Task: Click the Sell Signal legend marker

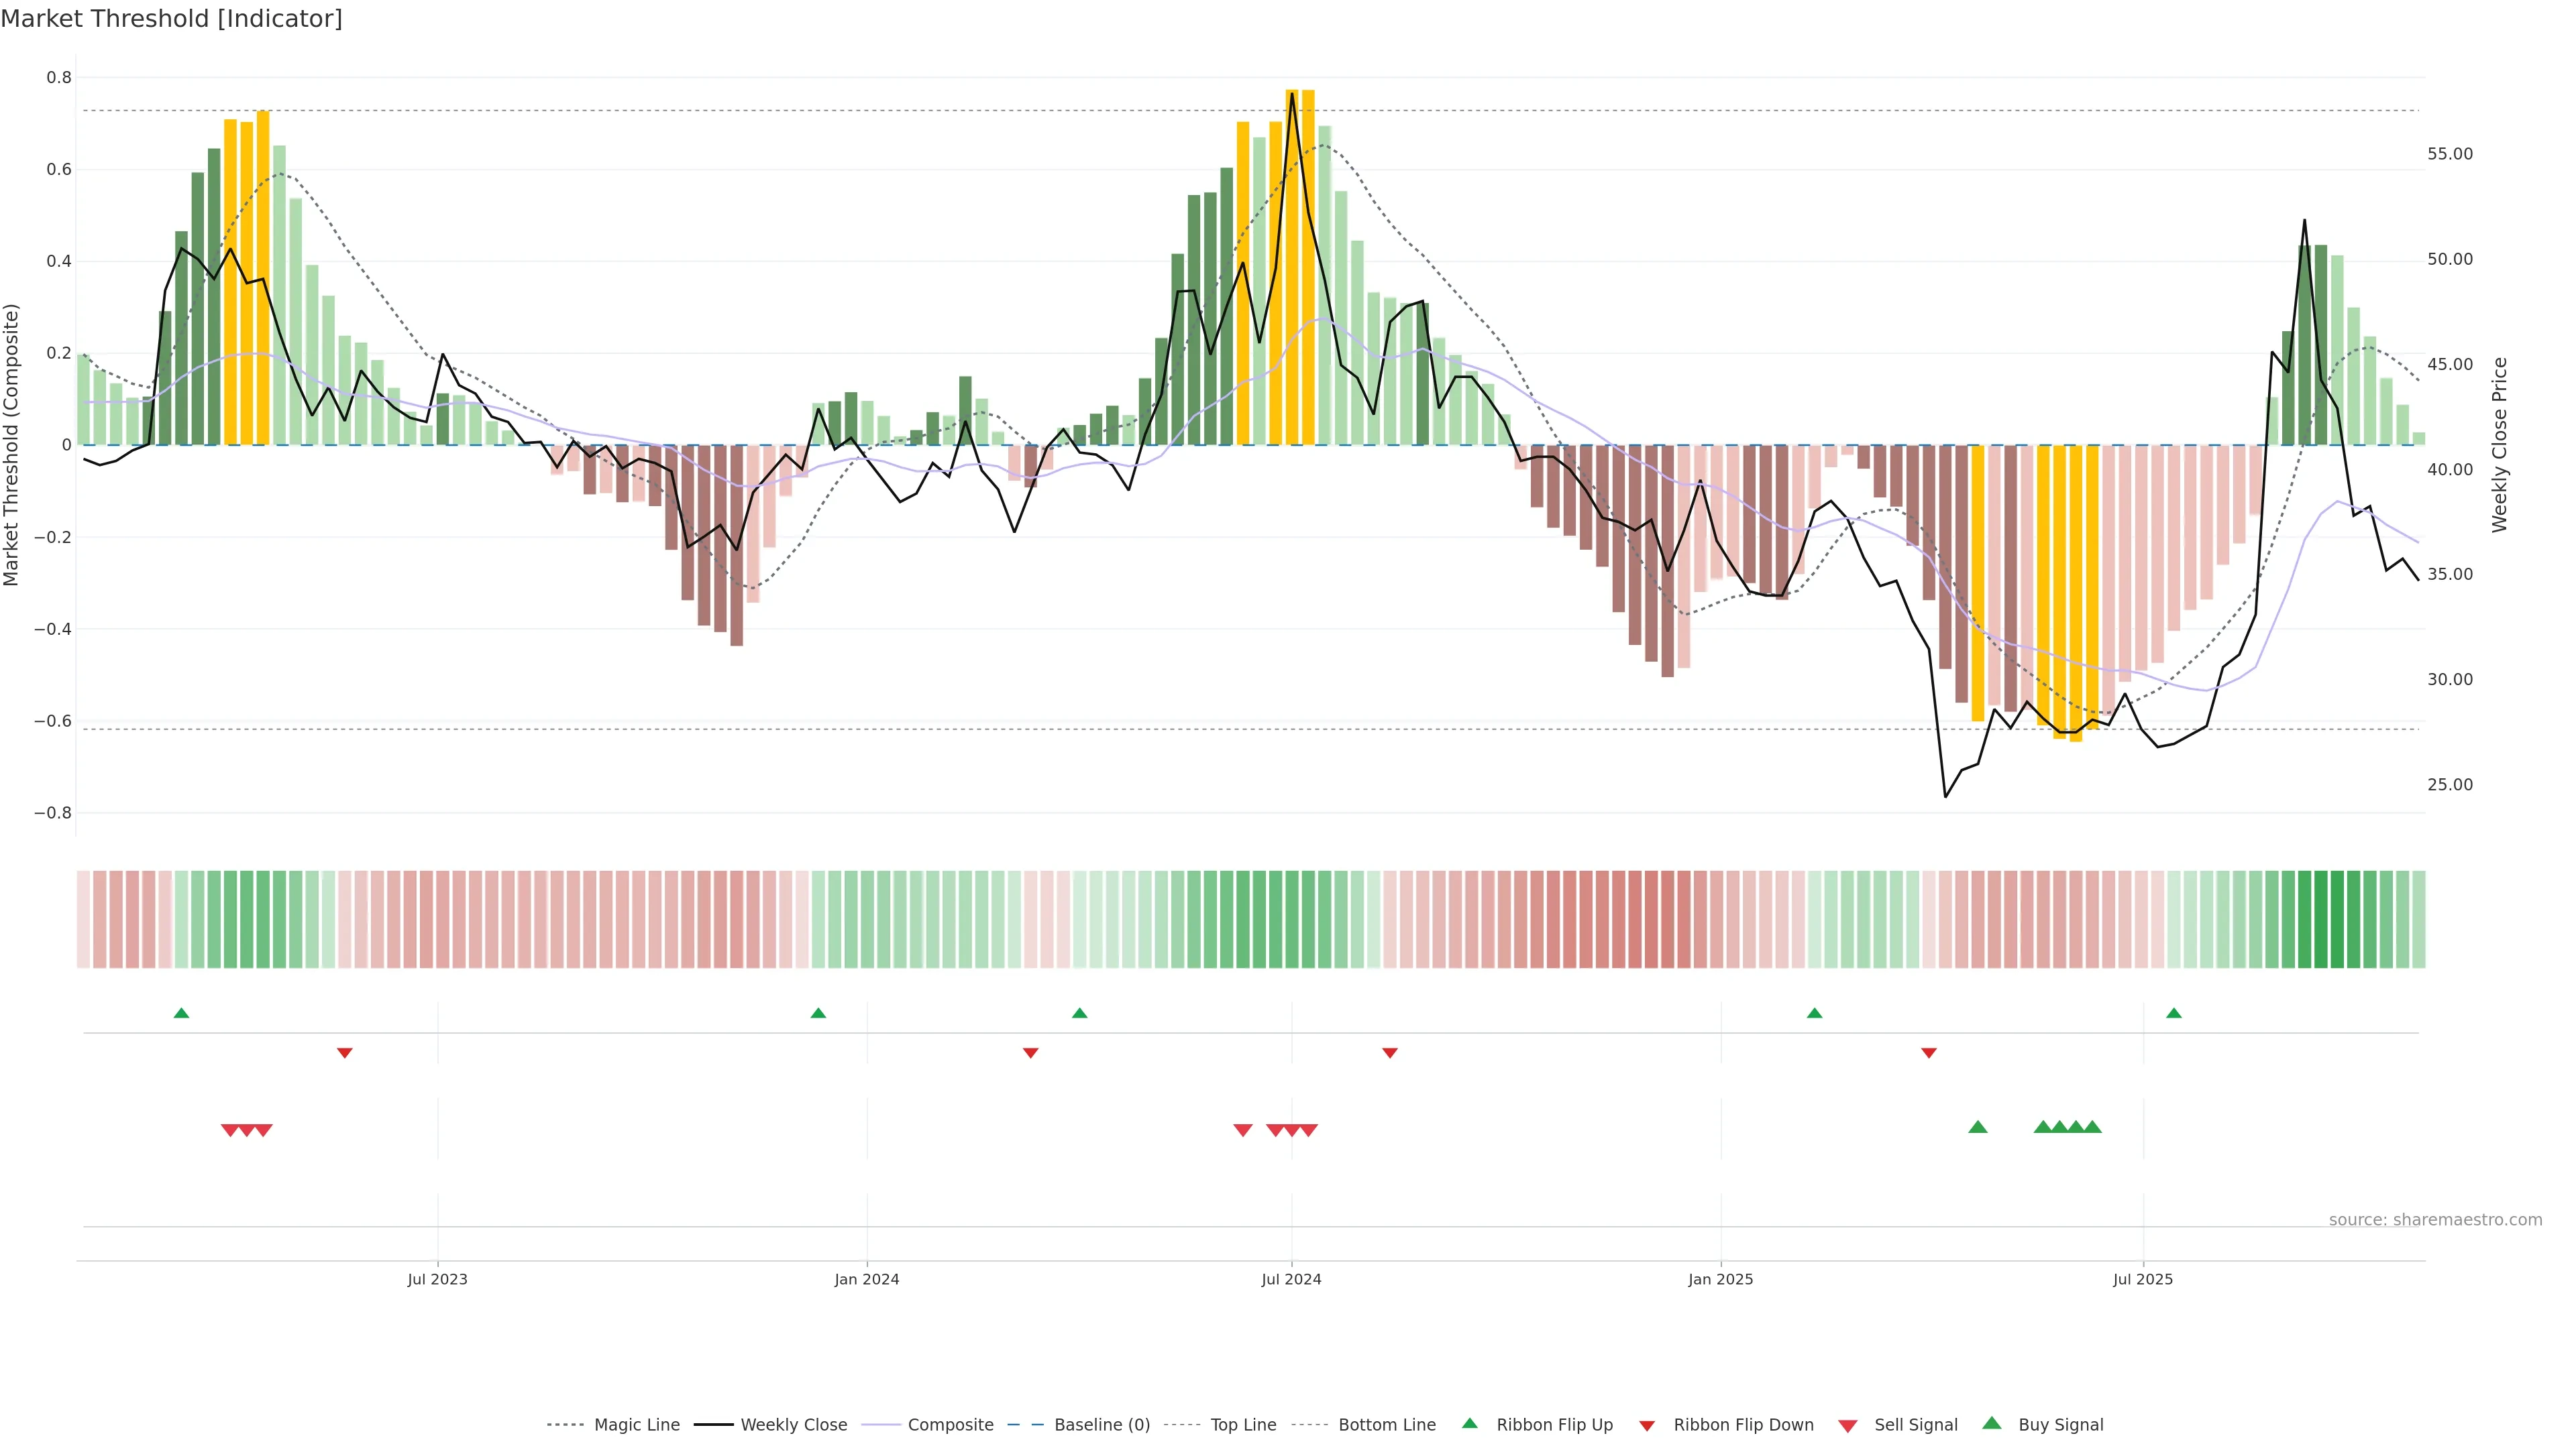Action: 1848,1426
